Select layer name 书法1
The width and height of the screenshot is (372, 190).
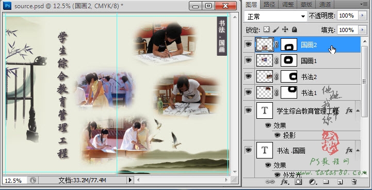(x=309, y=93)
